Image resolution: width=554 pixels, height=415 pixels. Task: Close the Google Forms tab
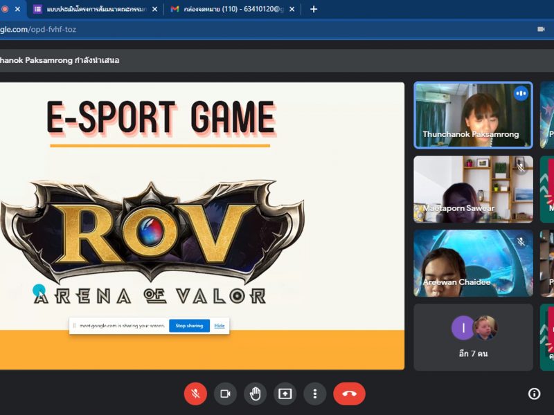pos(154,9)
